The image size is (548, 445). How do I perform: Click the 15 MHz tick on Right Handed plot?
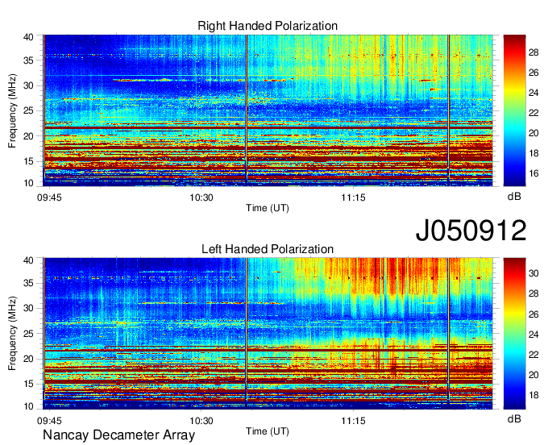pyautogui.click(x=28, y=161)
